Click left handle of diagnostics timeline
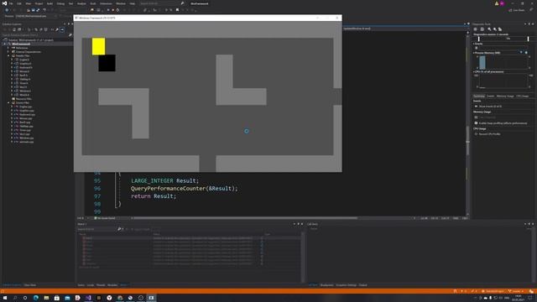 click(x=479, y=39)
